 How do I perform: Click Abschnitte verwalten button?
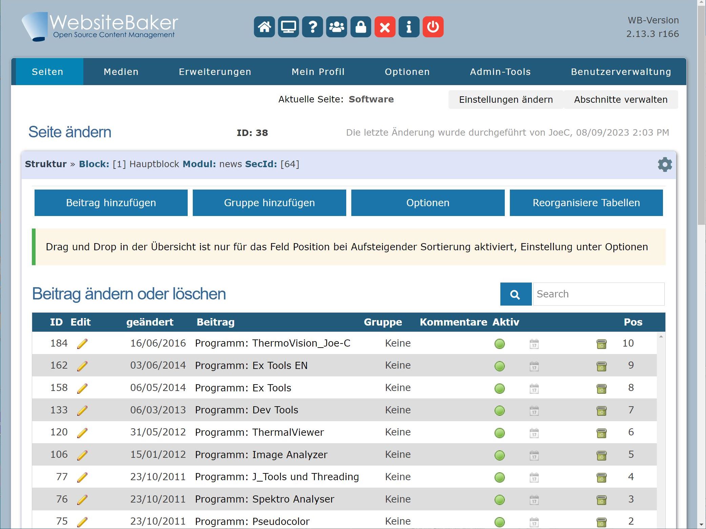(x=621, y=99)
